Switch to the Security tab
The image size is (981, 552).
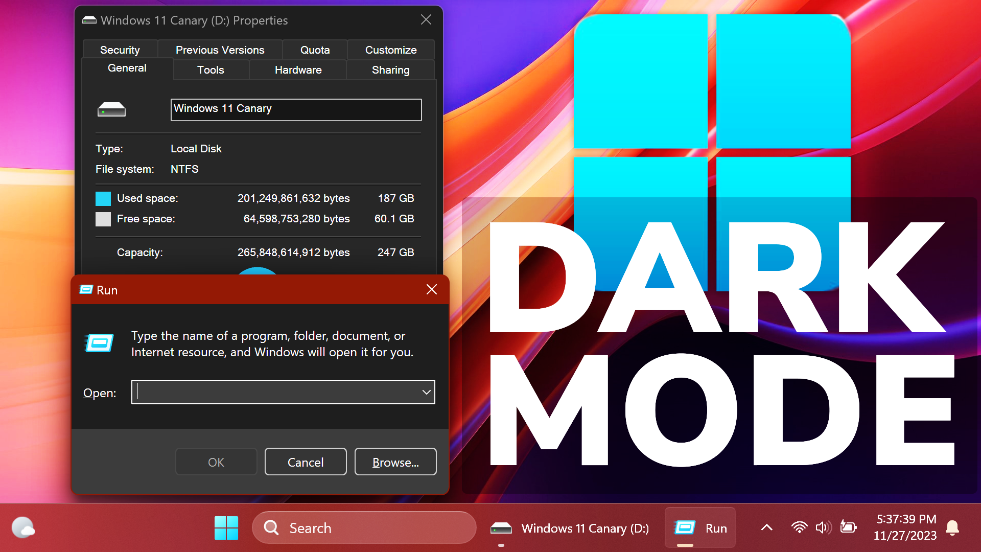point(120,50)
